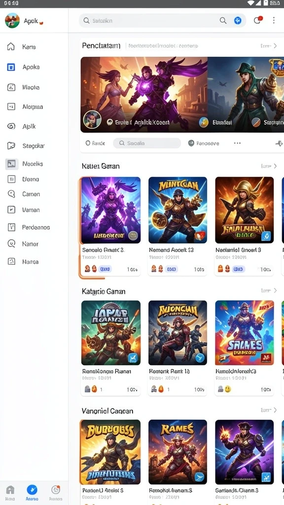Switch to the middle blue bottom navigation tab
Screen dimensions: 284x505
32,493
